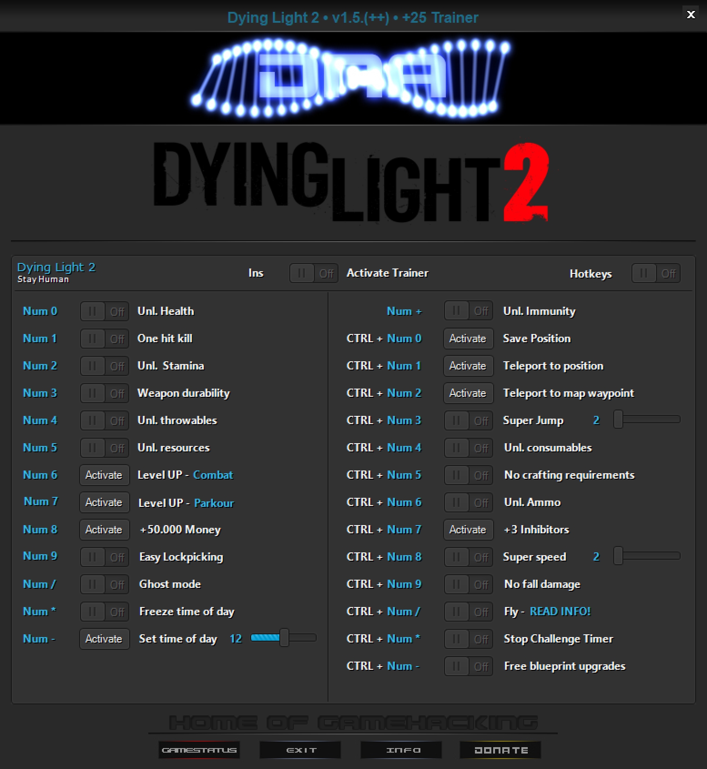Toggle Weapon durability cheat
The image size is (707, 769).
(105, 394)
